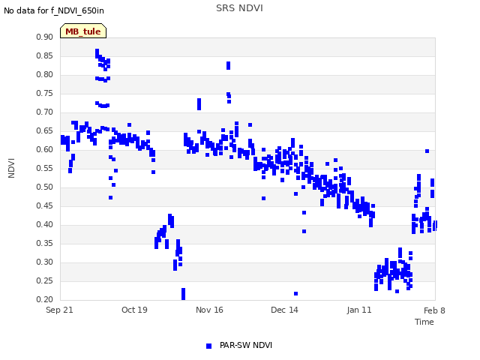
Task: Click the 0.65 y-axis tick label
Action: [x=44, y=130]
